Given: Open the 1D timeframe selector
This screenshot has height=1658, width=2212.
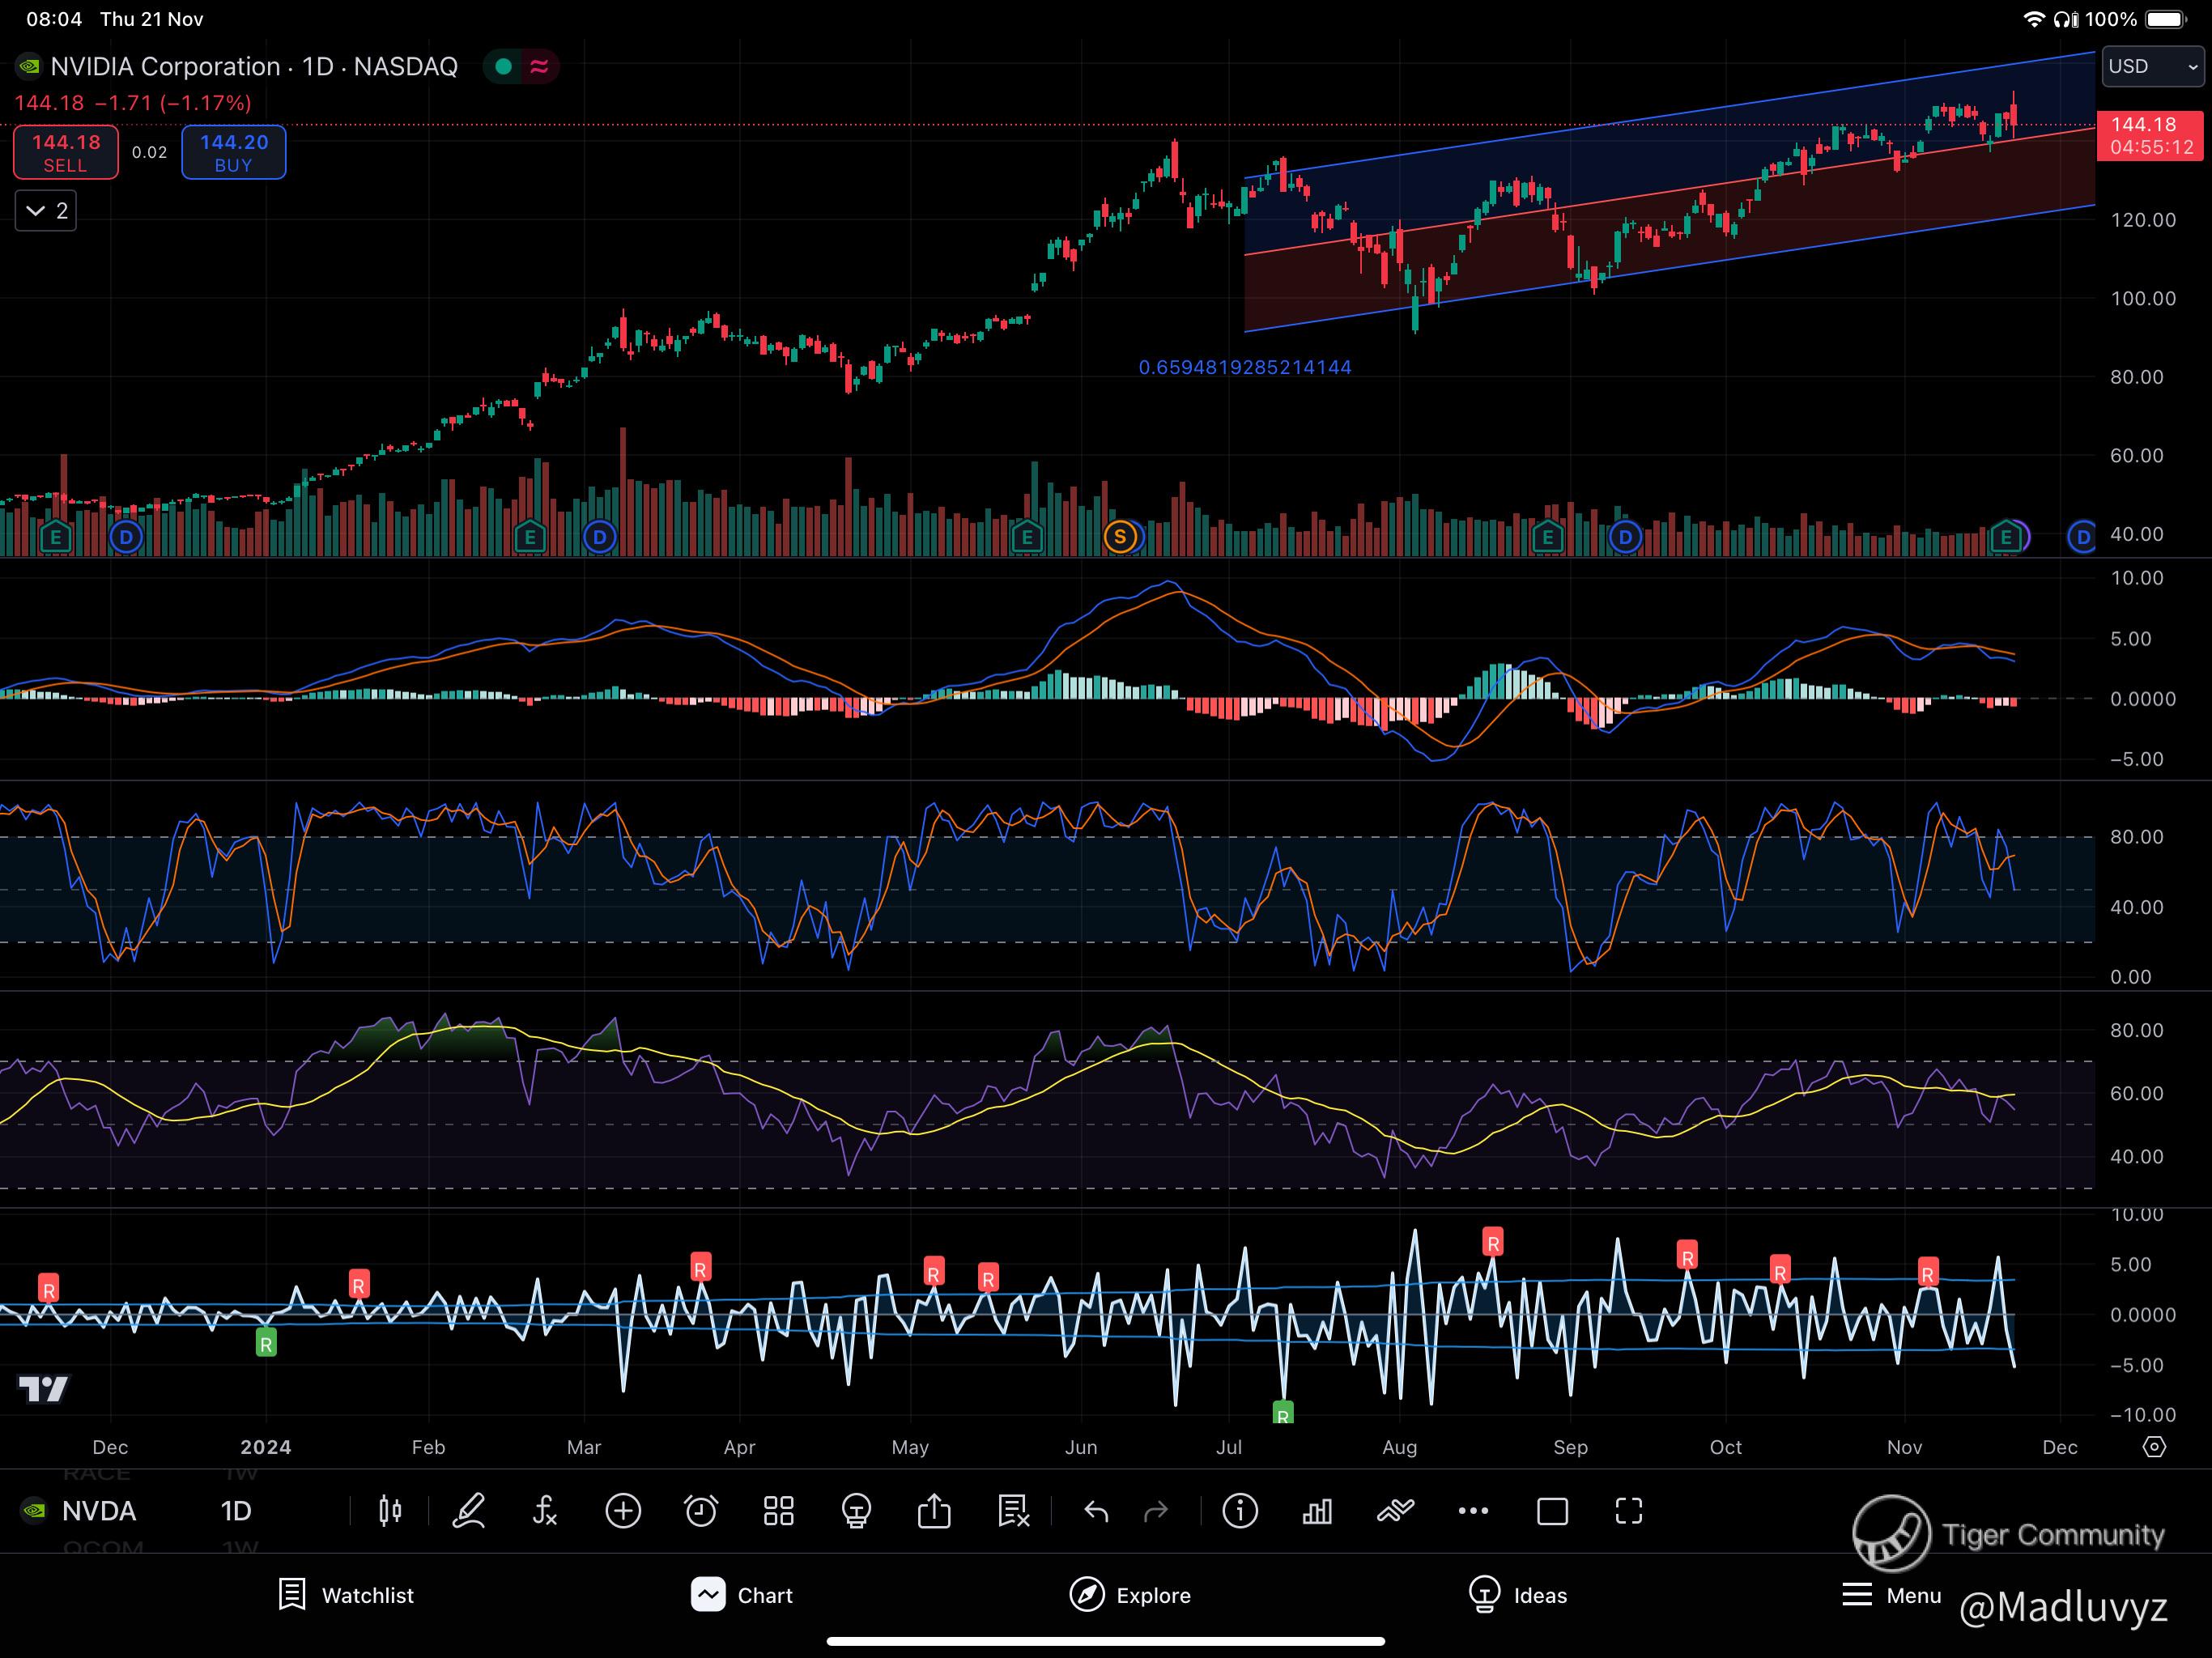Looking at the screenshot, I should 236,1511.
